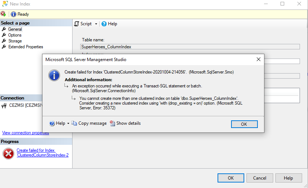Click the Help button at window bottom
Image resolution: width=308 pixels, height=188 pixels.
point(289,178)
